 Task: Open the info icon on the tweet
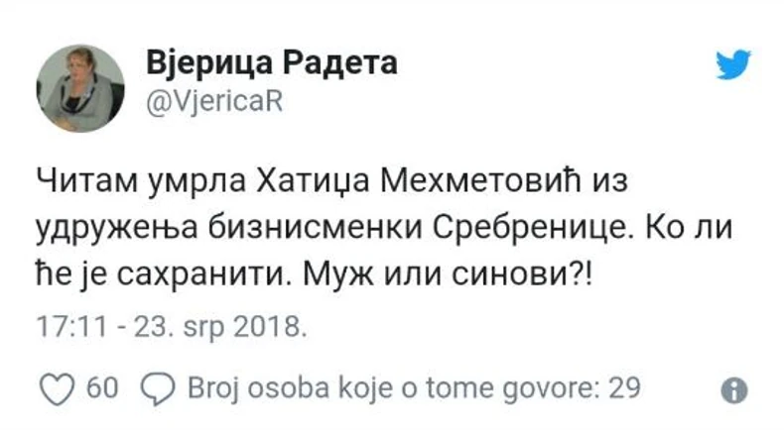(733, 389)
